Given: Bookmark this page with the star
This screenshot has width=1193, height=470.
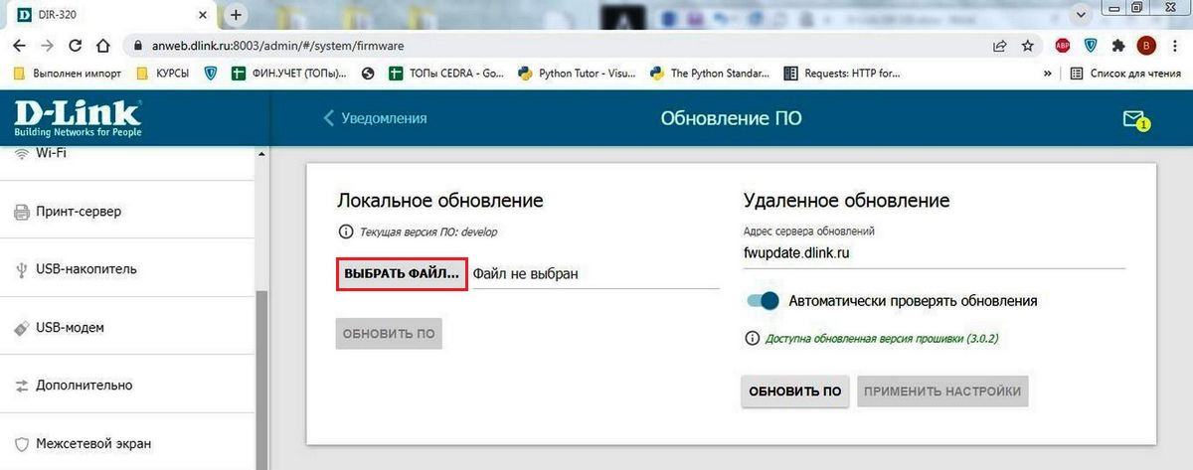Looking at the screenshot, I should click(x=1027, y=45).
